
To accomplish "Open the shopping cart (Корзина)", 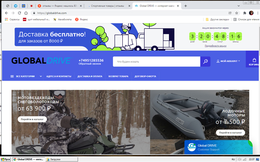I will tap(254, 62).
